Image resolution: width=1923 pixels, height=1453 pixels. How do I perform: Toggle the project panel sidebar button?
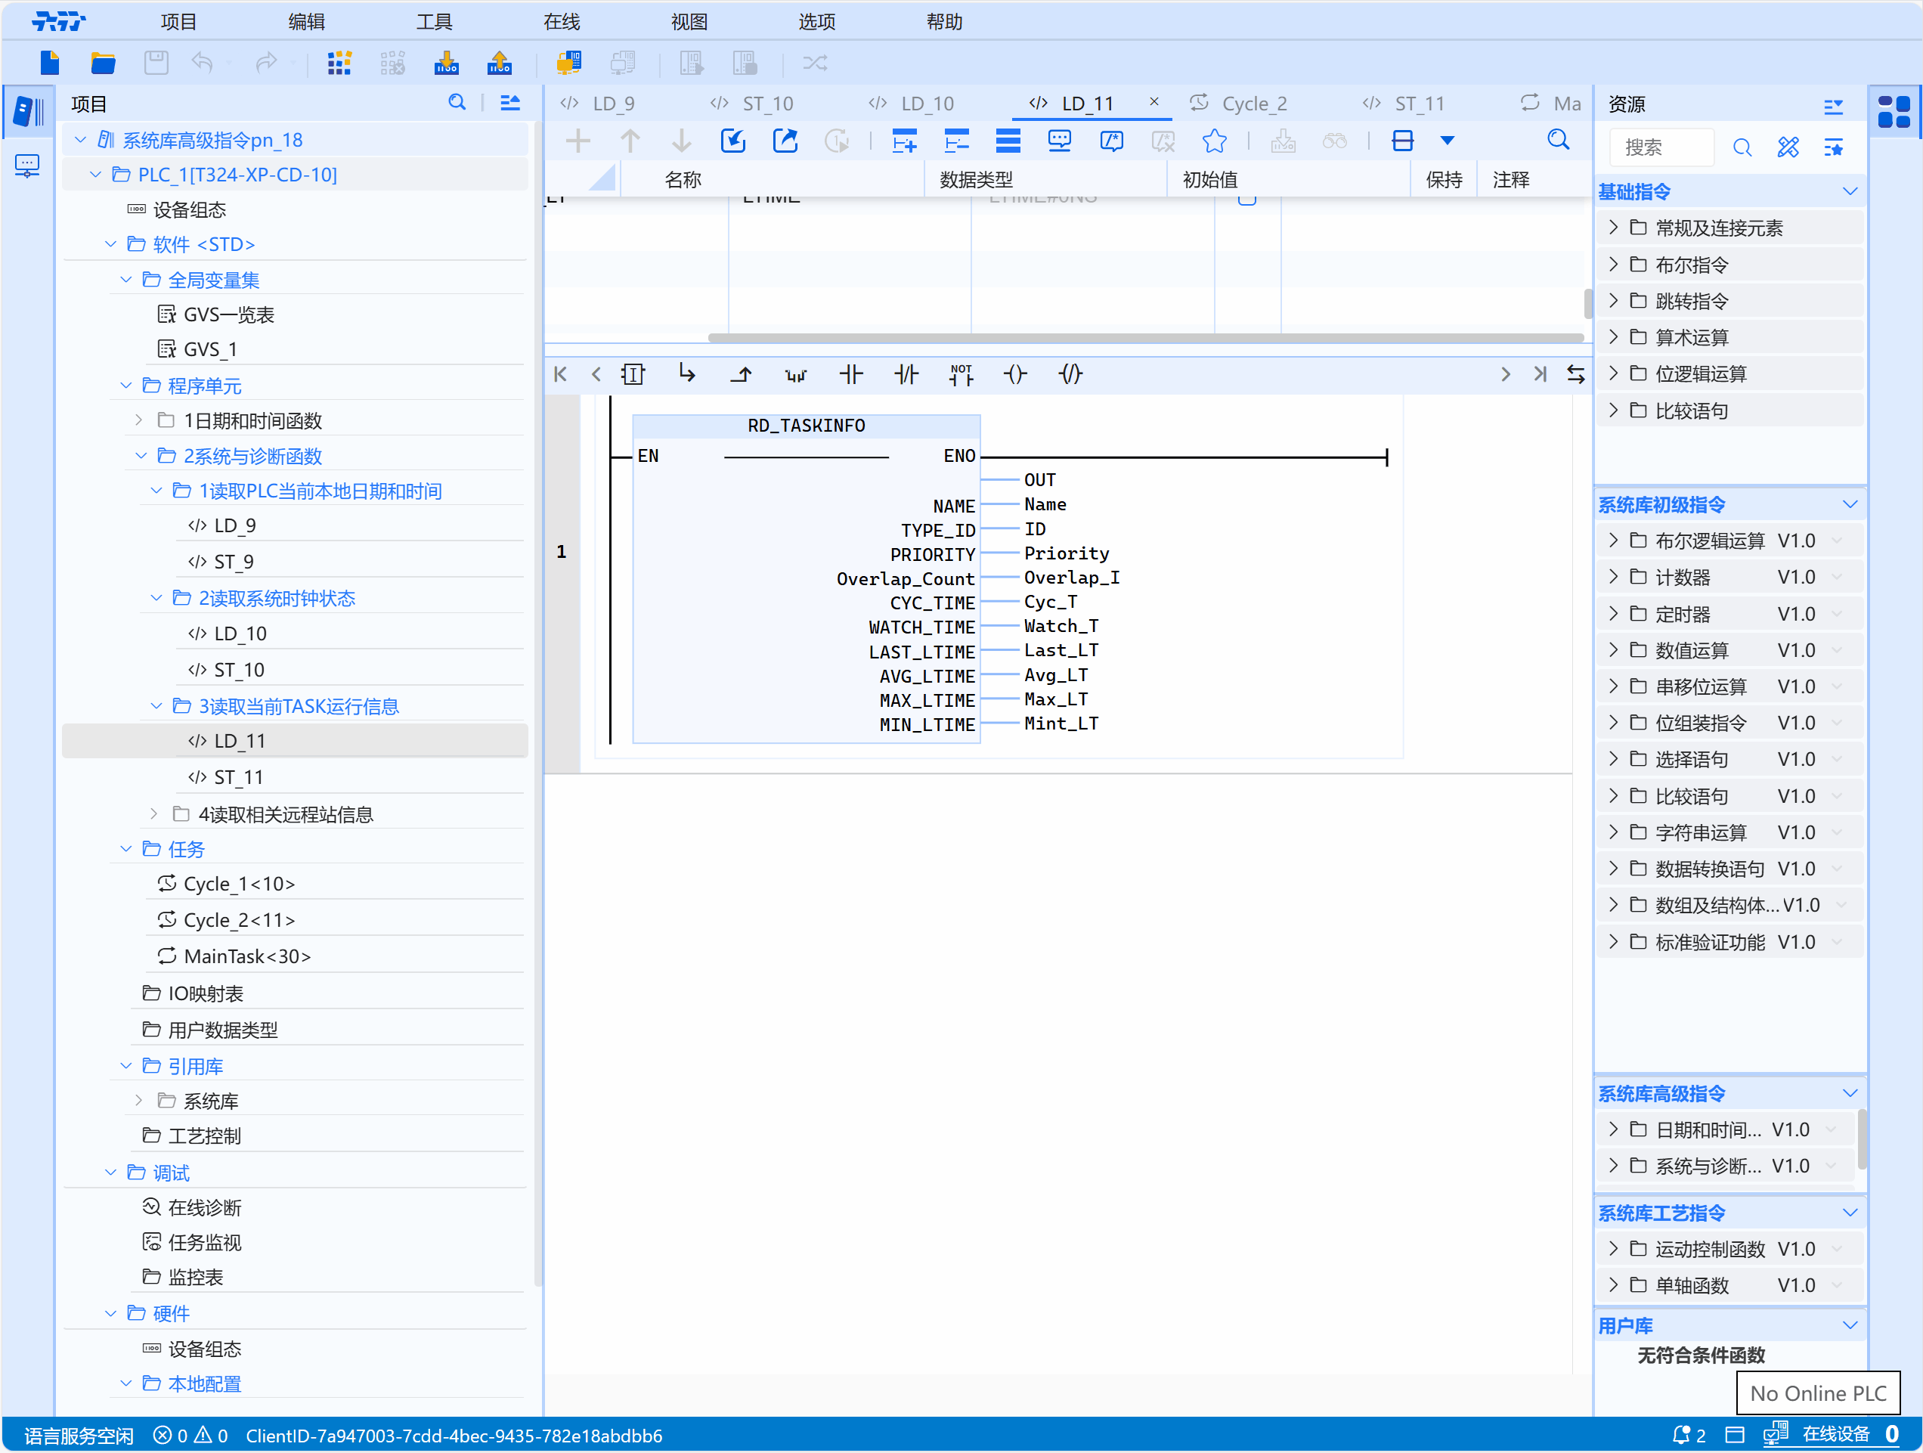[27, 111]
